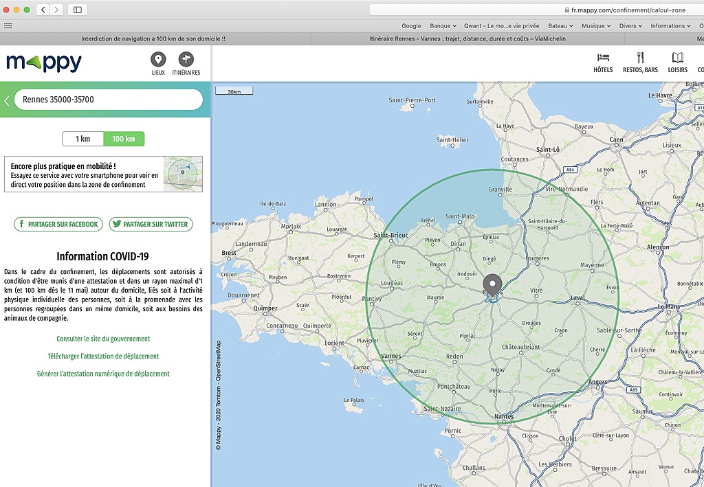704x487 pixels.
Task: Open the Qwant bookmark
Action: (x=501, y=26)
